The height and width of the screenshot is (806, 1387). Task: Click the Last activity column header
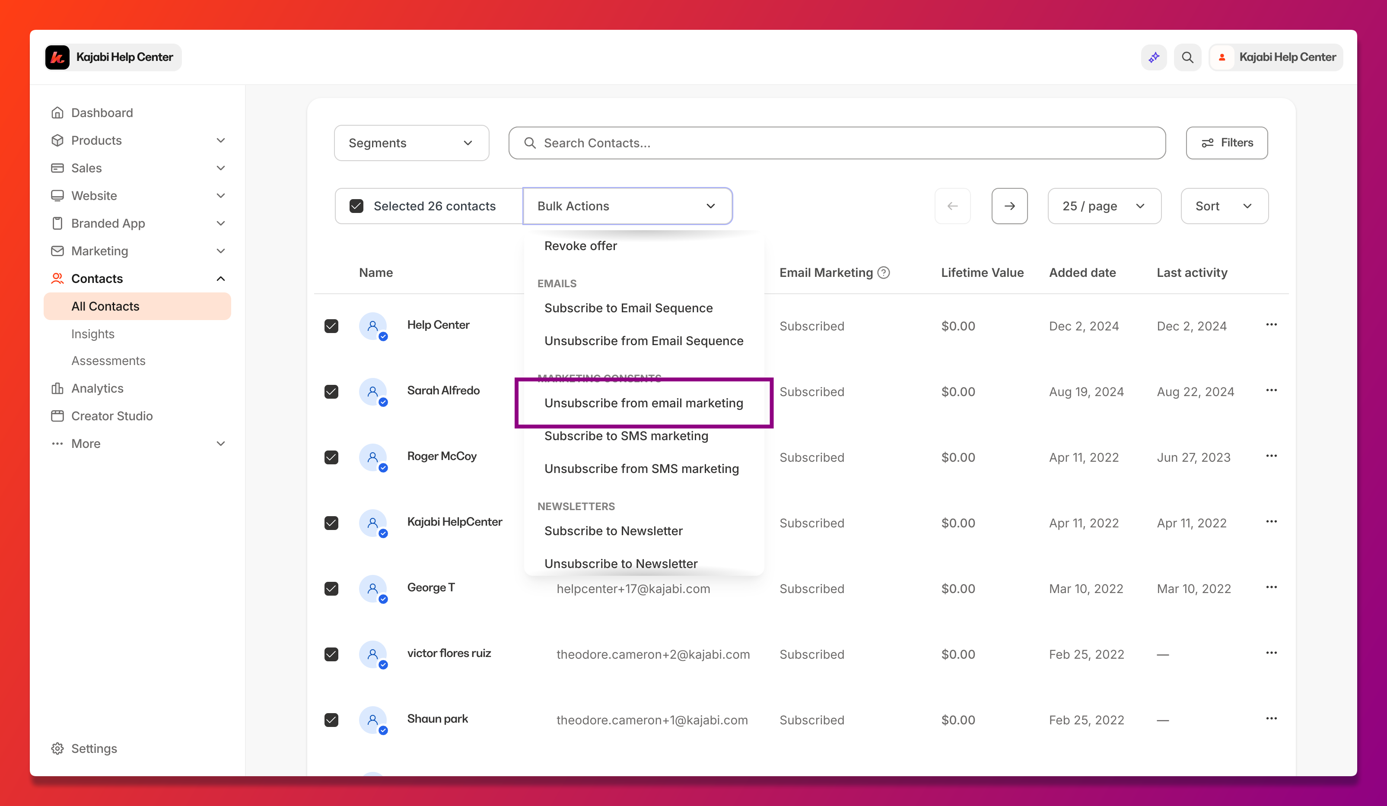(x=1192, y=273)
